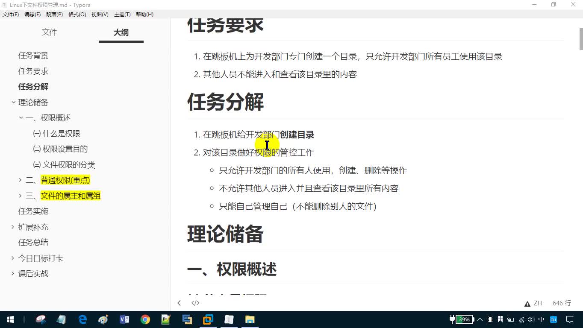Click the document vertical scrollbar thumb
583x328 pixels.
(x=581, y=39)
